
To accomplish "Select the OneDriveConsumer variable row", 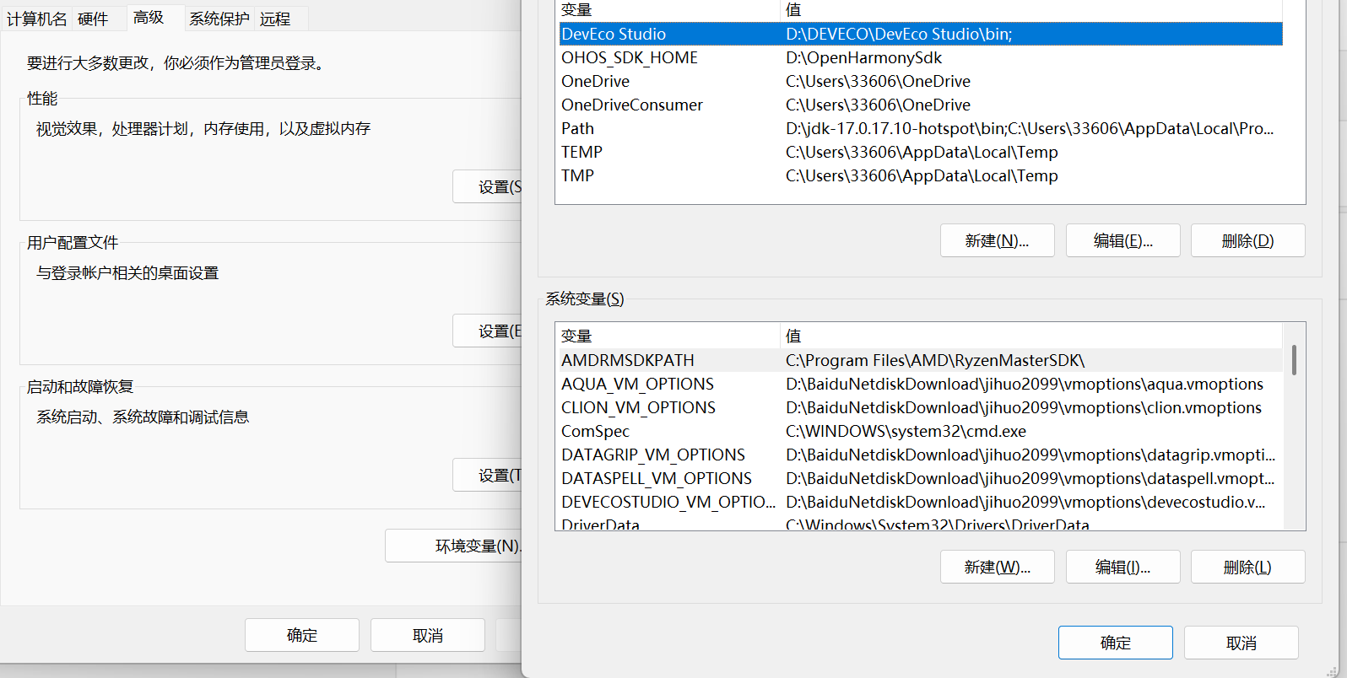I will pos(921,105).
